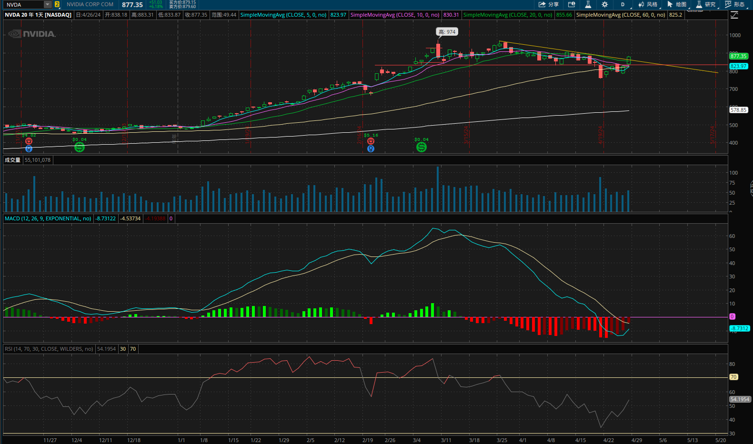The image size is (753, 444).
Task: Click the second green $0.04 dividend icon near 2/26
Action: pyautogui.click(x=422, y=148)
